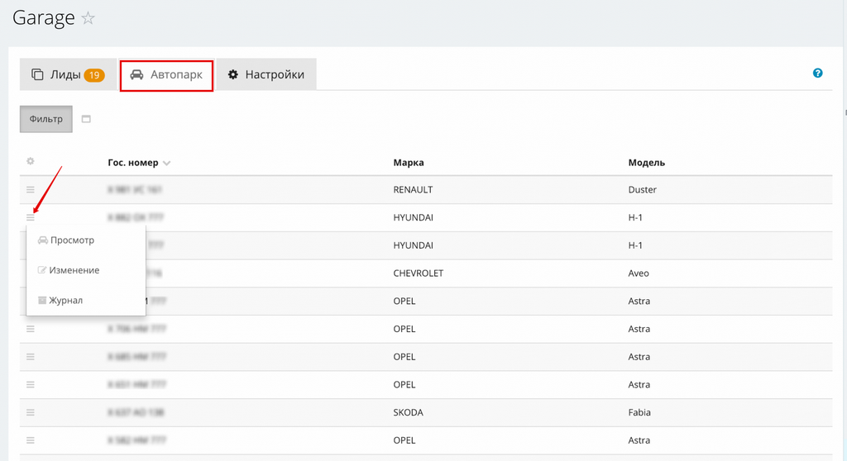Mark Garage page as favorite with star

[88, 18]
